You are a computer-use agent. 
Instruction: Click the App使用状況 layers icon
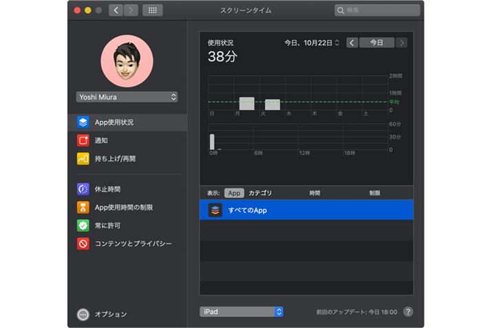(83, 122)
